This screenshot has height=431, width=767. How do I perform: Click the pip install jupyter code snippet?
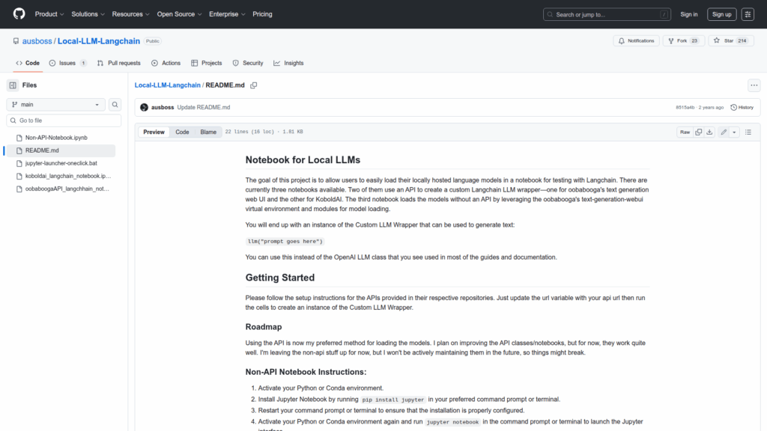(393, 400)
